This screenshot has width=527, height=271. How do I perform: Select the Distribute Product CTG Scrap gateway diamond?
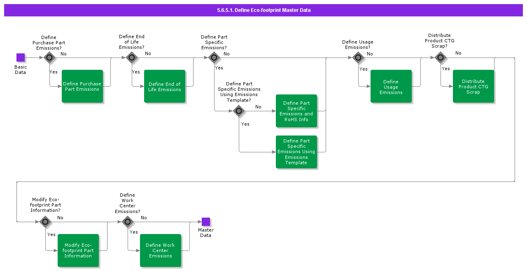[x=441, y=57]
